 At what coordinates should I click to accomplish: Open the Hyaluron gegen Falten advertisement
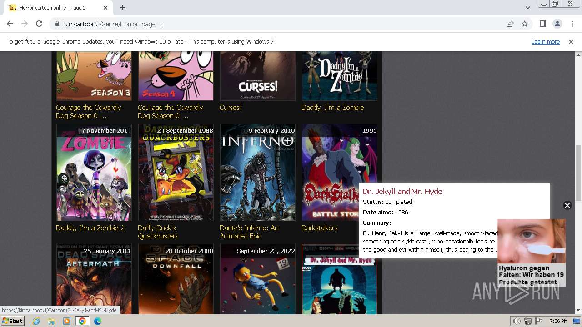pos(531,253)
